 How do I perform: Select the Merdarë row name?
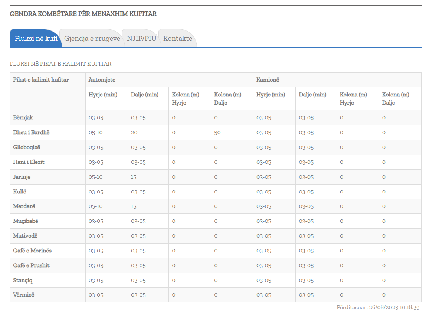click(24, 206)
